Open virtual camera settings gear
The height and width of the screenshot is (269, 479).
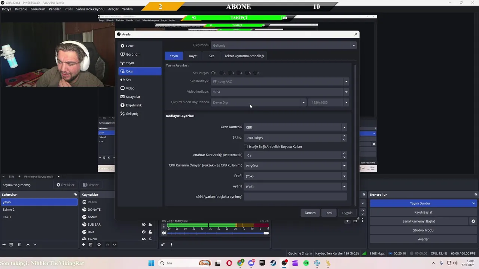click(473, 221)
